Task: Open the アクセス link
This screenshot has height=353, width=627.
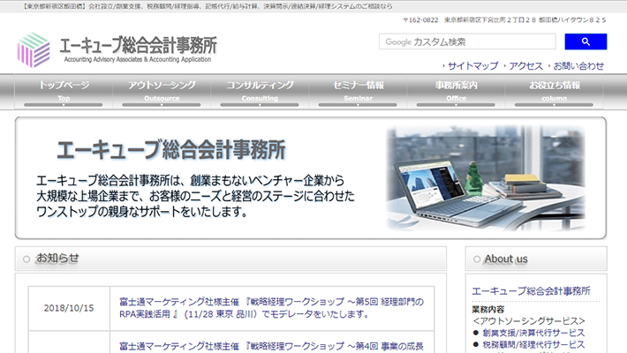Action: 525,66
